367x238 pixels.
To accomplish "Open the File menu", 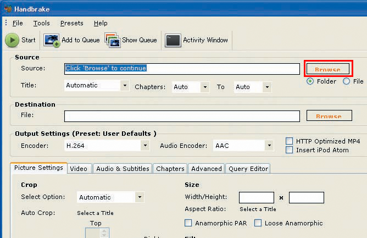I will tap(18, 23).
